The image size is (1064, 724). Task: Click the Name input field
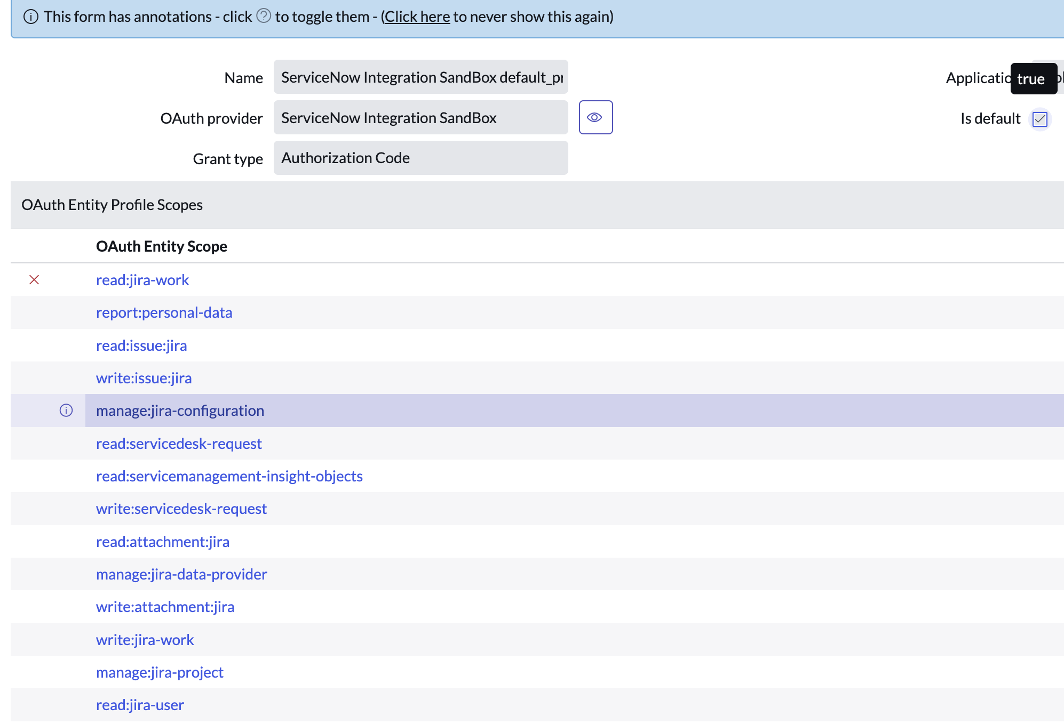tap(420, 77)
